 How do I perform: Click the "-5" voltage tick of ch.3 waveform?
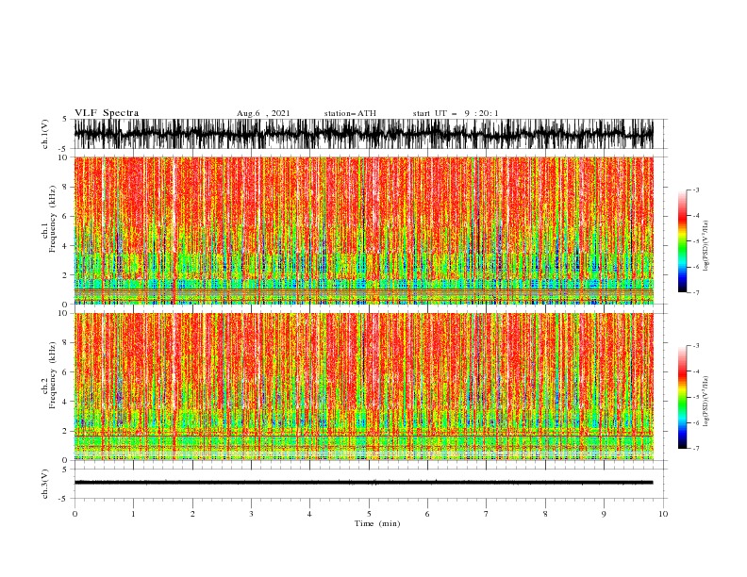(x=63, y=499)
